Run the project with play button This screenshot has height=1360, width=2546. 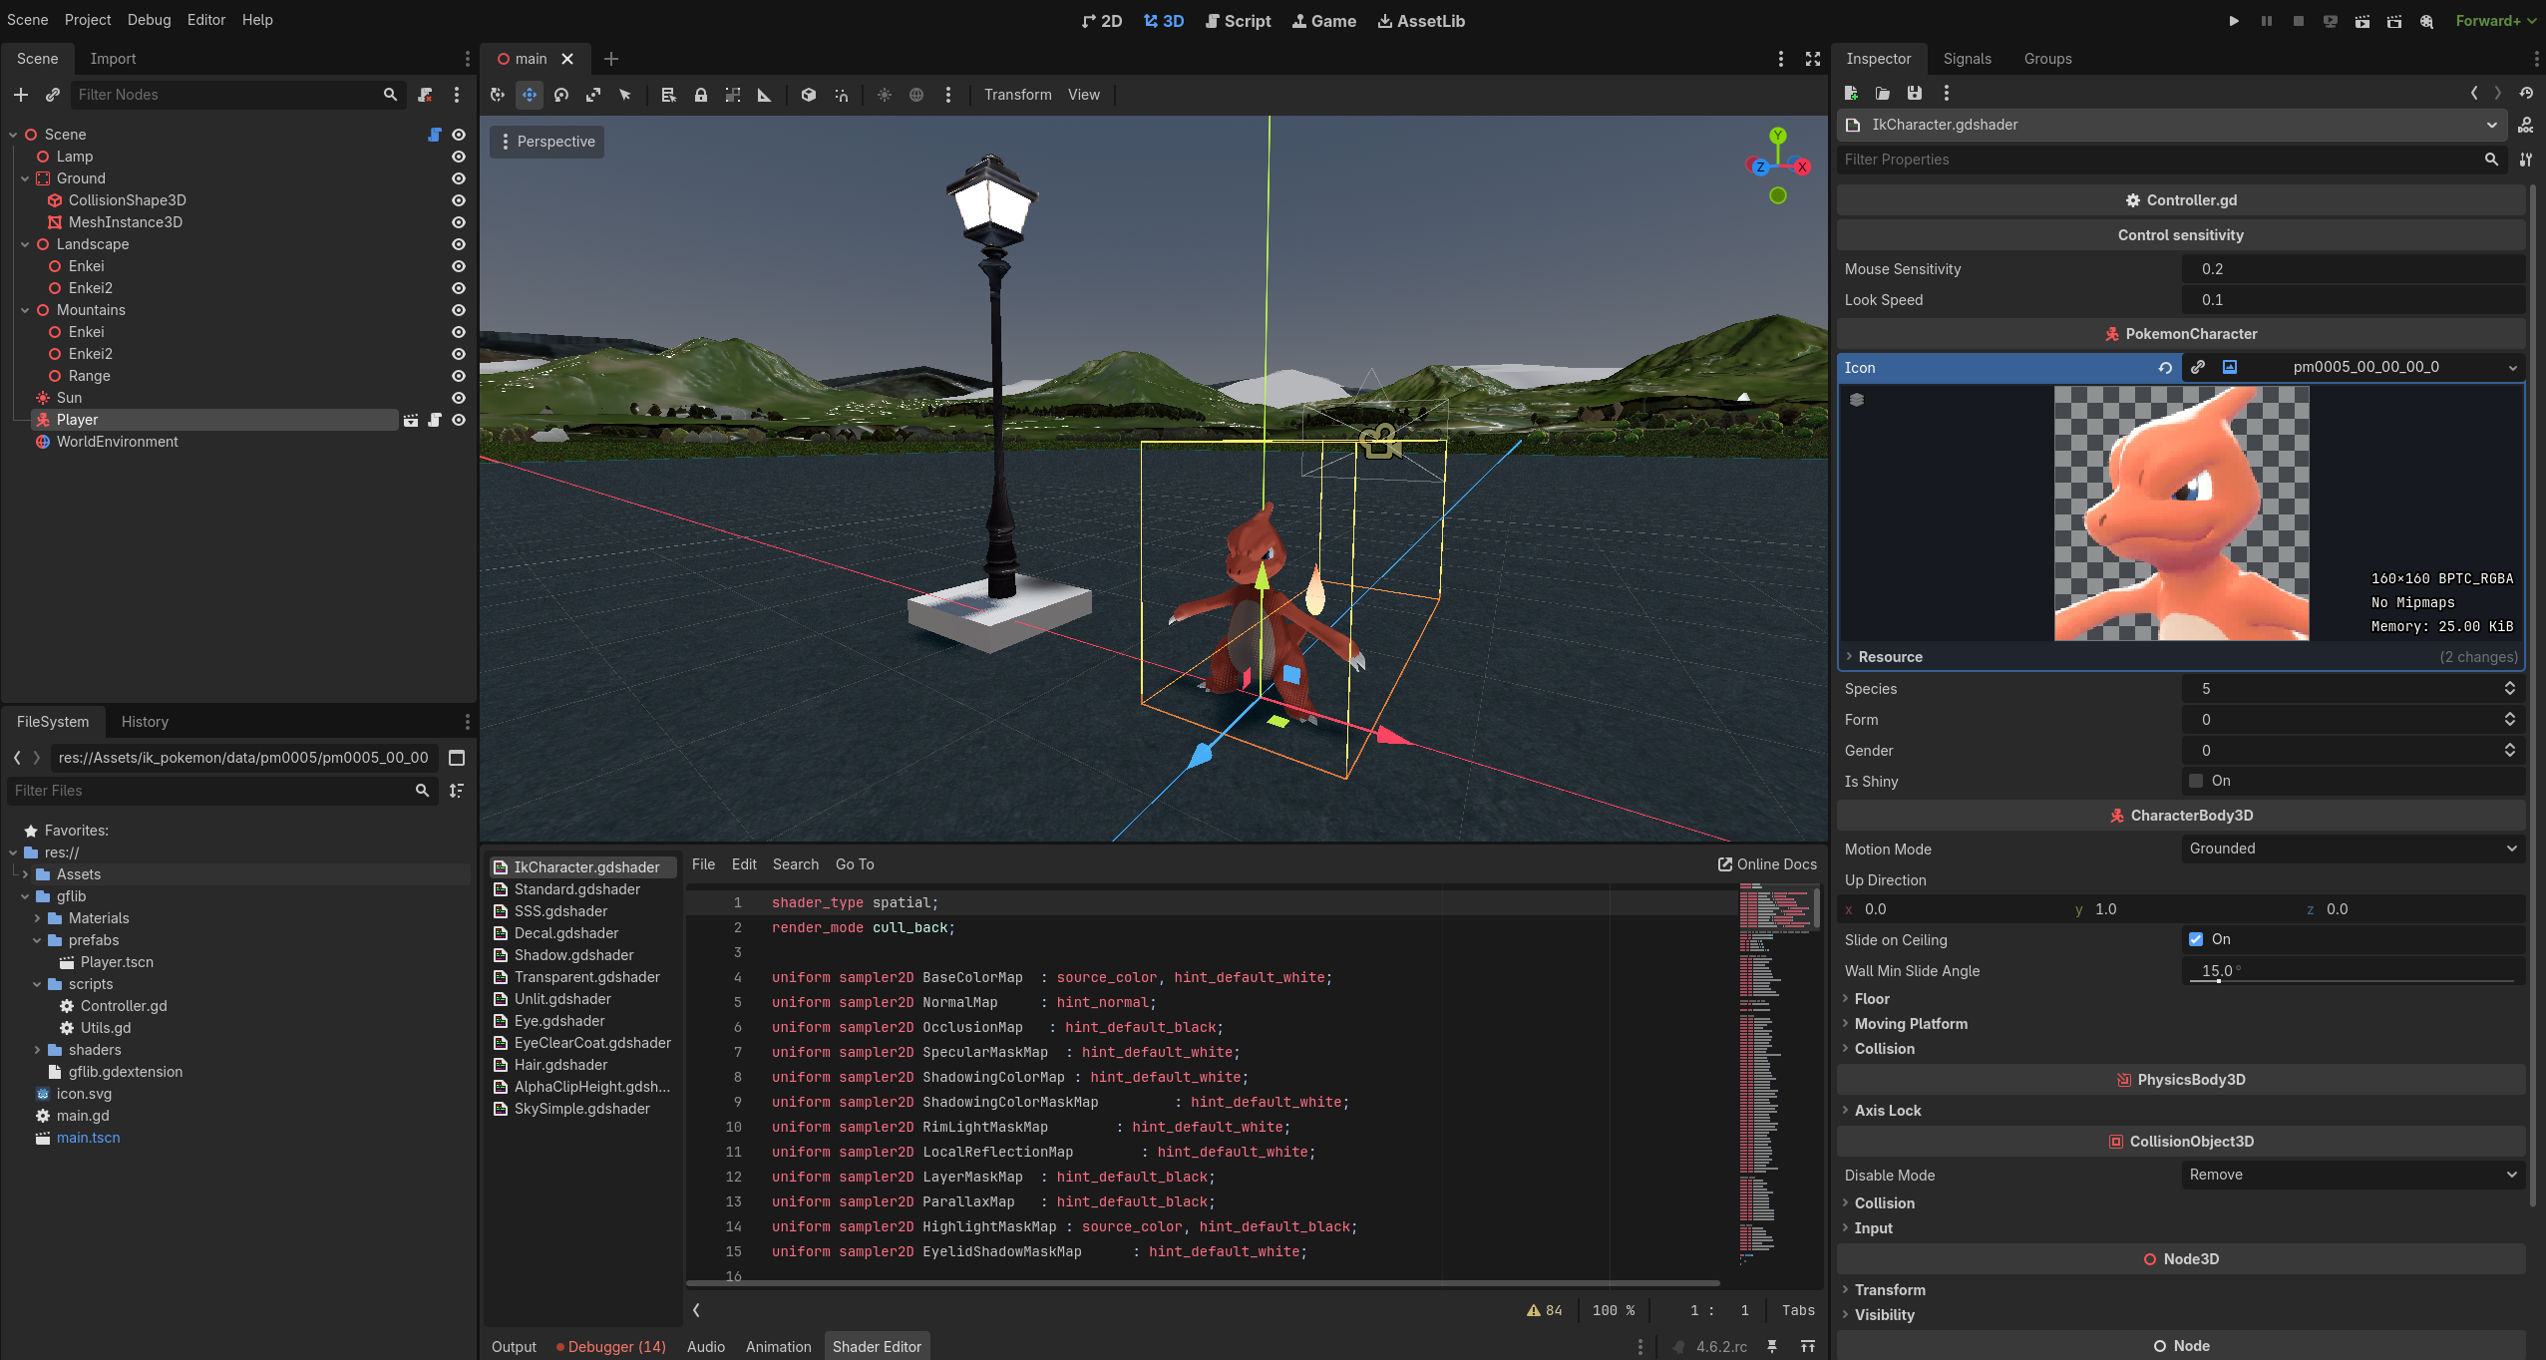pos(2234,21)
